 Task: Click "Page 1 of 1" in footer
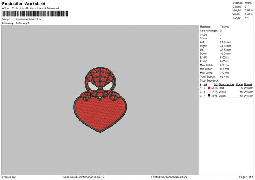pos(246,177)
